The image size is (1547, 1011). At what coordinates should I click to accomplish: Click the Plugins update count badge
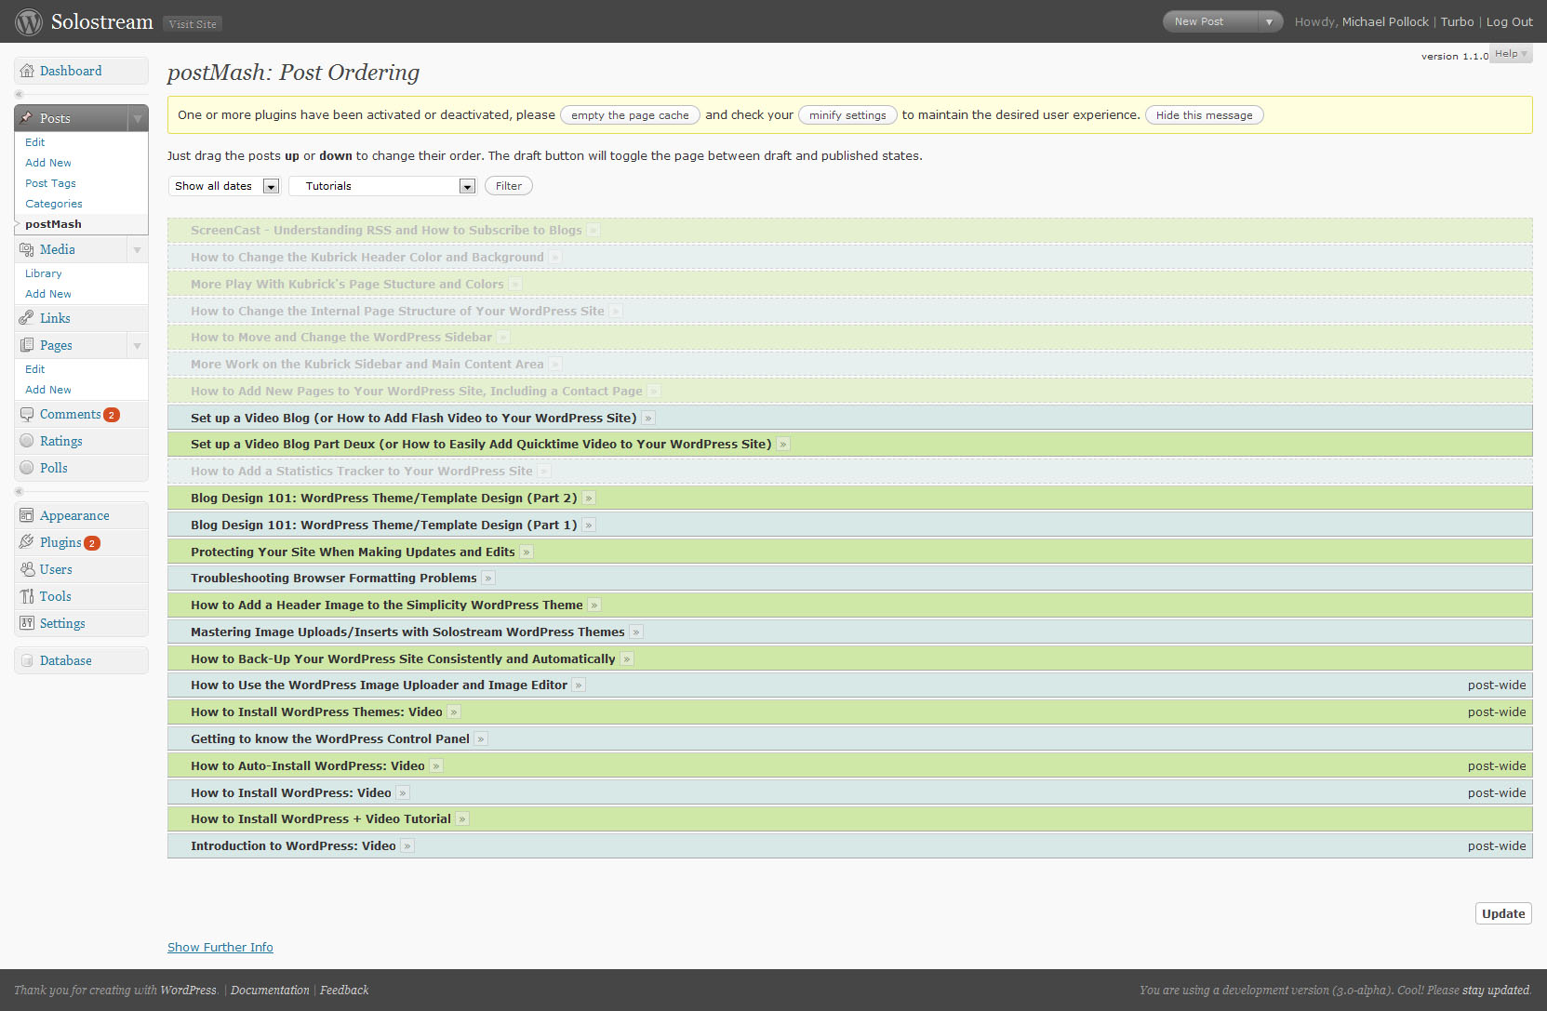[x=92, y=543]
